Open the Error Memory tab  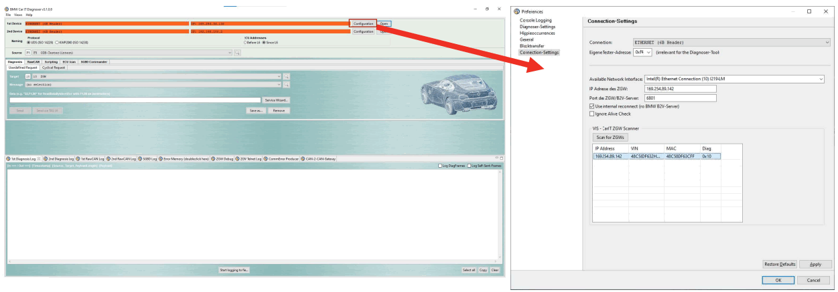pos(184,158)
